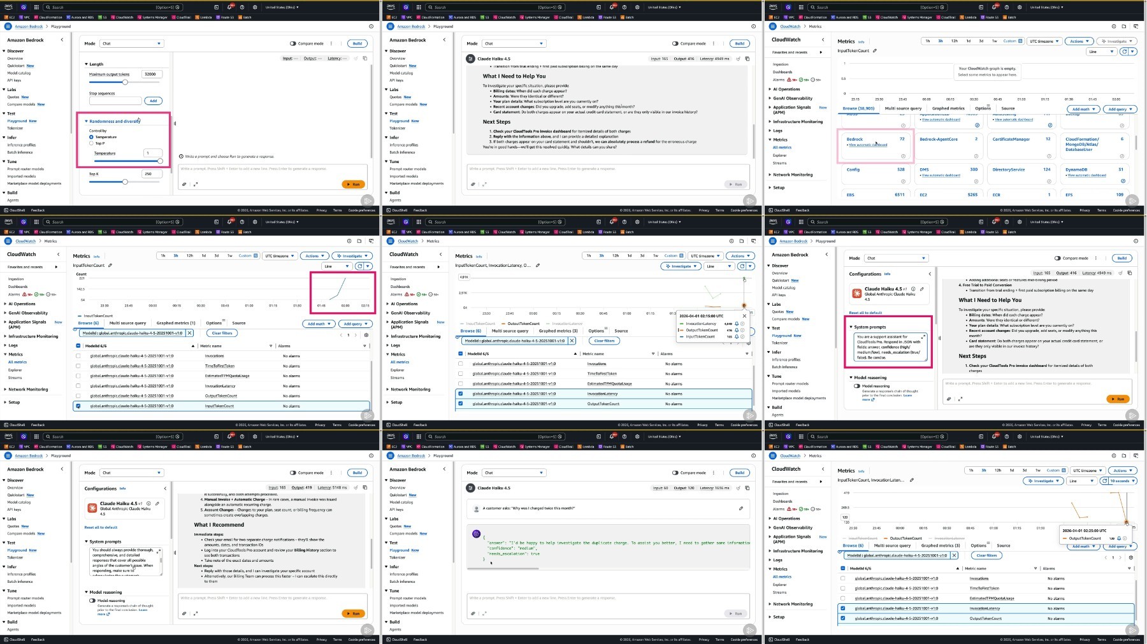
Task: Click InvocationLatency alarm bell in the datapoint tooltip
Action: click(x=737, y=324)
